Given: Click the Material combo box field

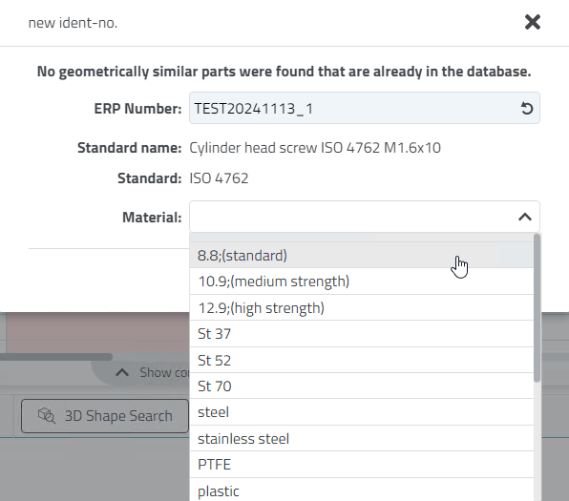Looking at the screenshot, I should [x=365, y=217].
